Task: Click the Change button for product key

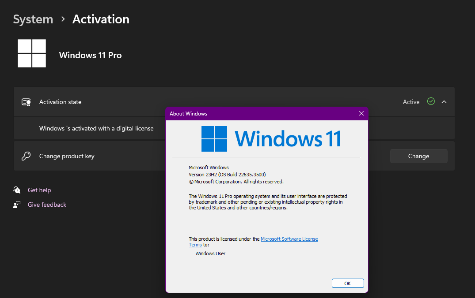Action: [x=418, y=156]
